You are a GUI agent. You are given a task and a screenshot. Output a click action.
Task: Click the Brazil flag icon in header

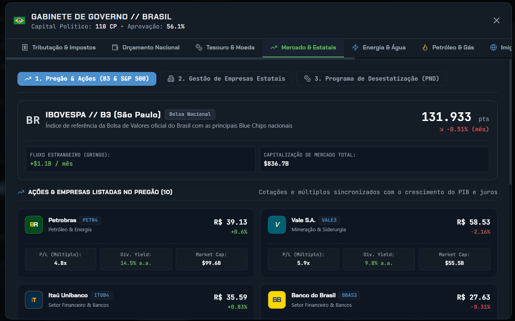tap(19, 21)
